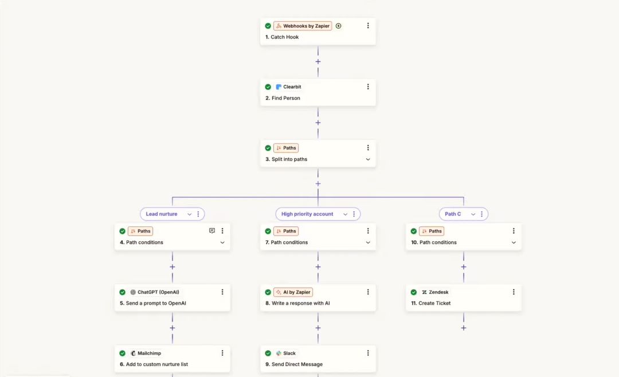
Task: Click the Mailchimp icon in step 6
Action: [133, 354]
